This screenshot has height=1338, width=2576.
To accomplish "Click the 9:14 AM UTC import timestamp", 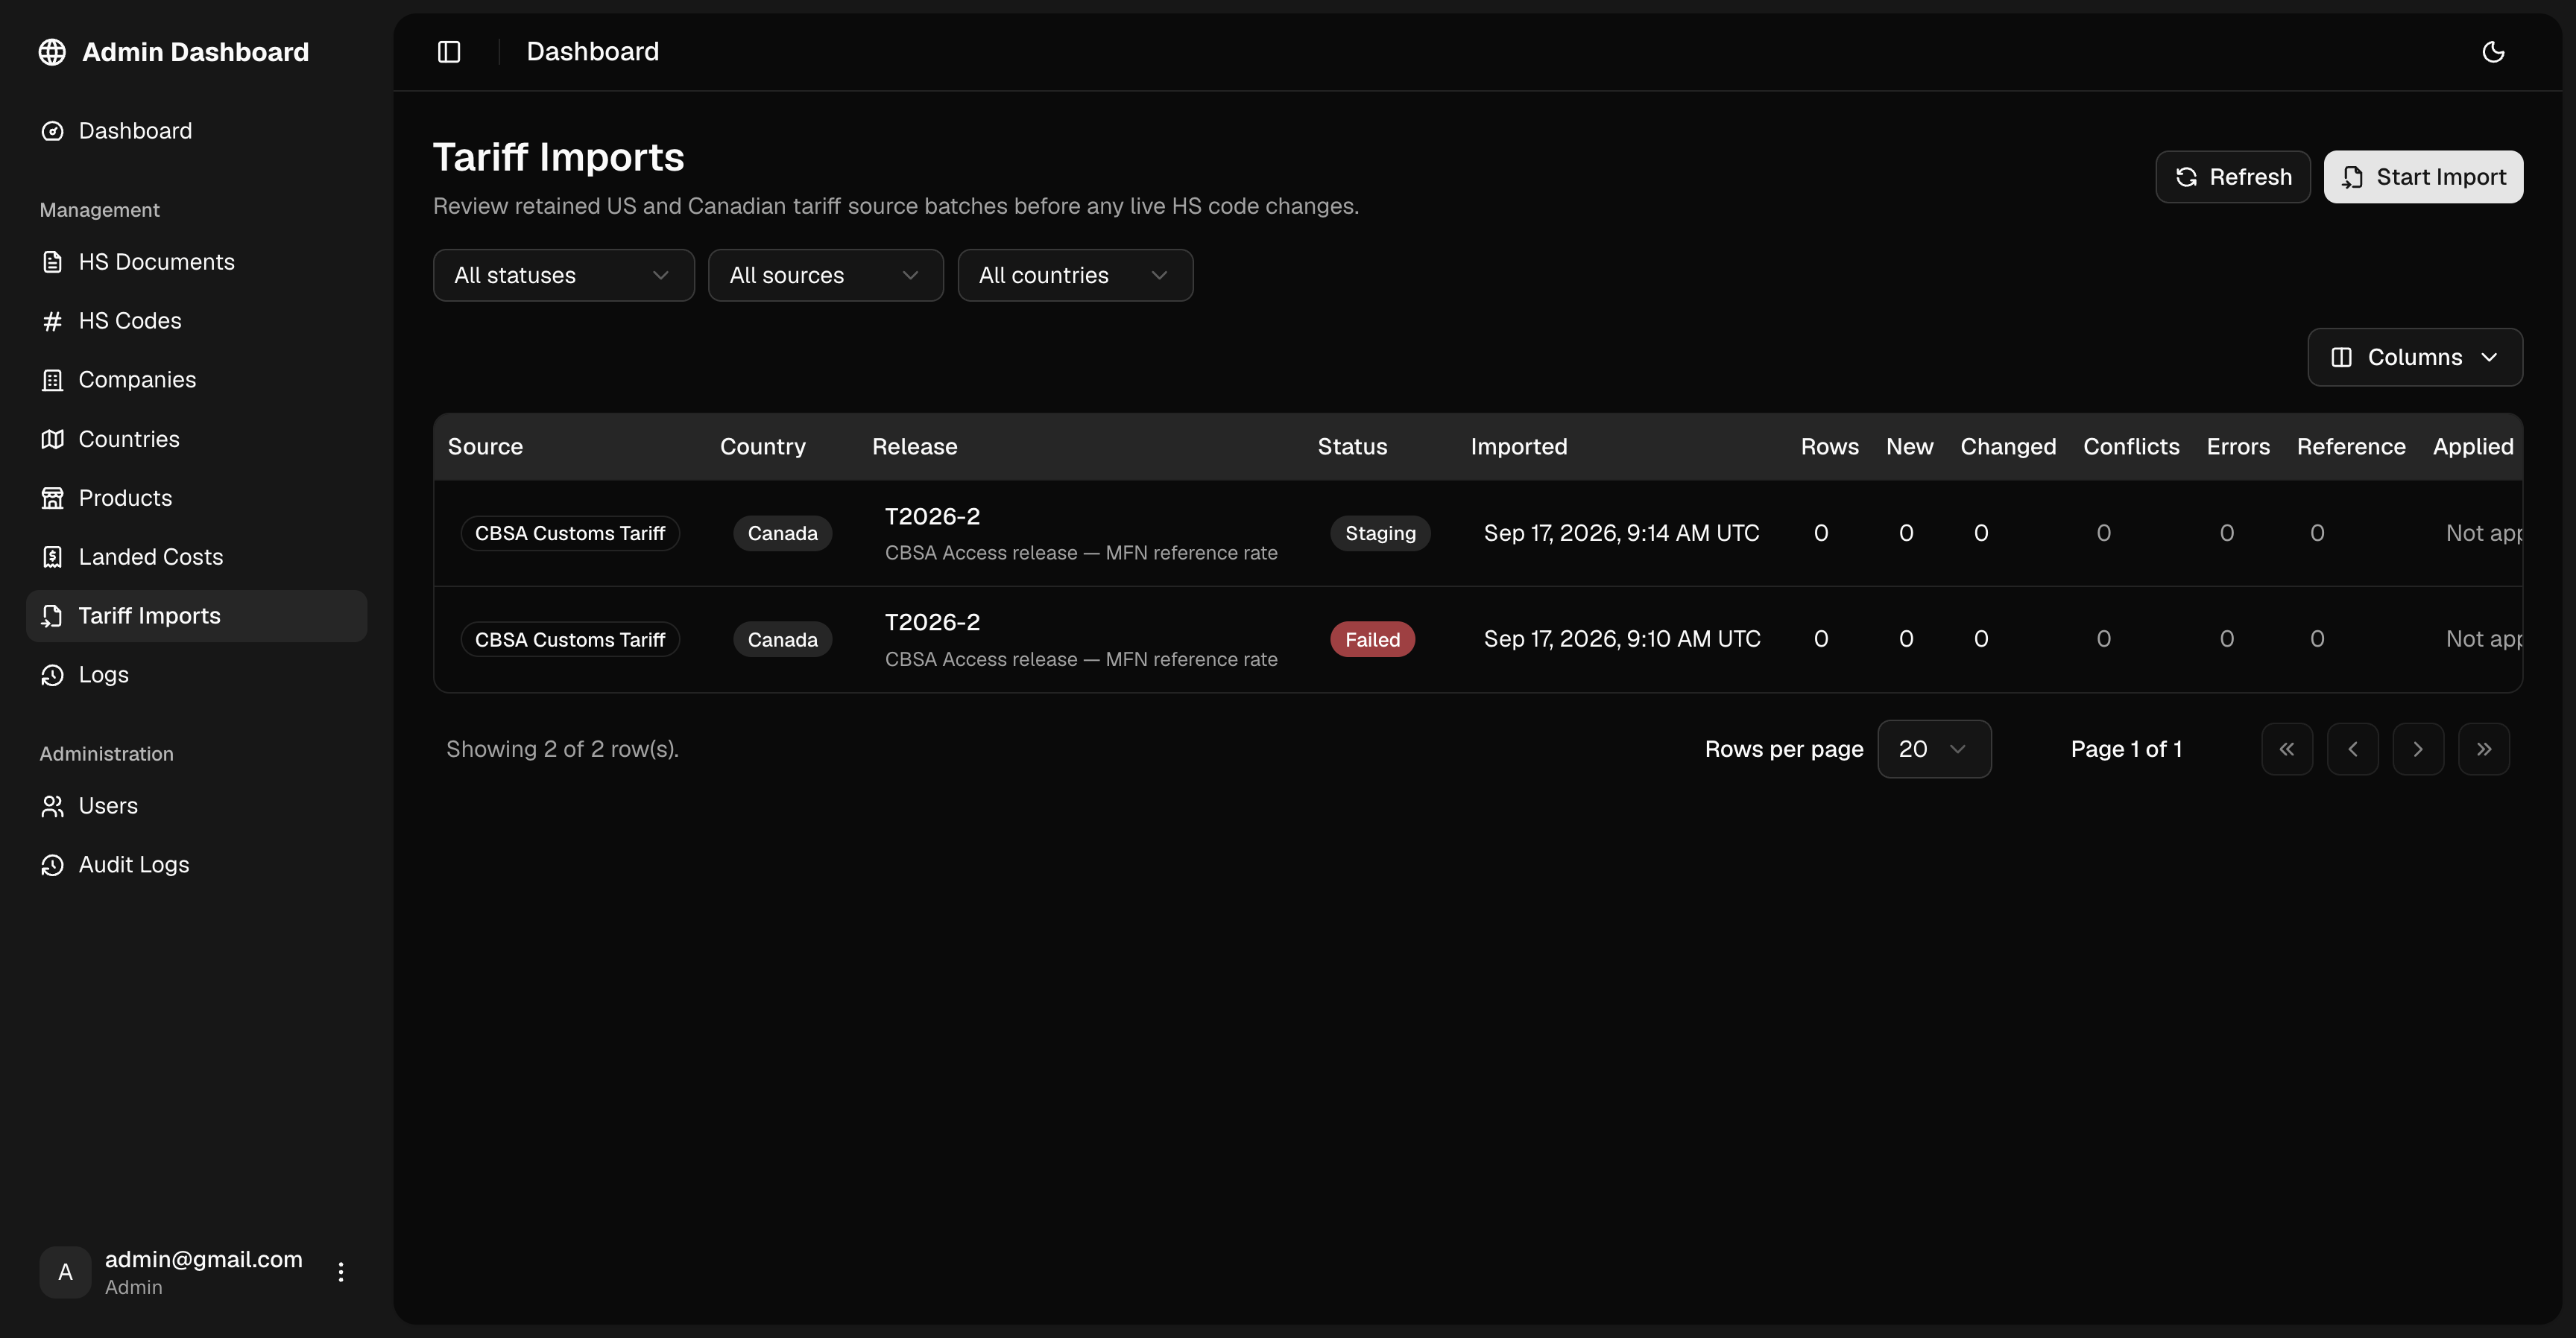I will [x=1621, y=533].
